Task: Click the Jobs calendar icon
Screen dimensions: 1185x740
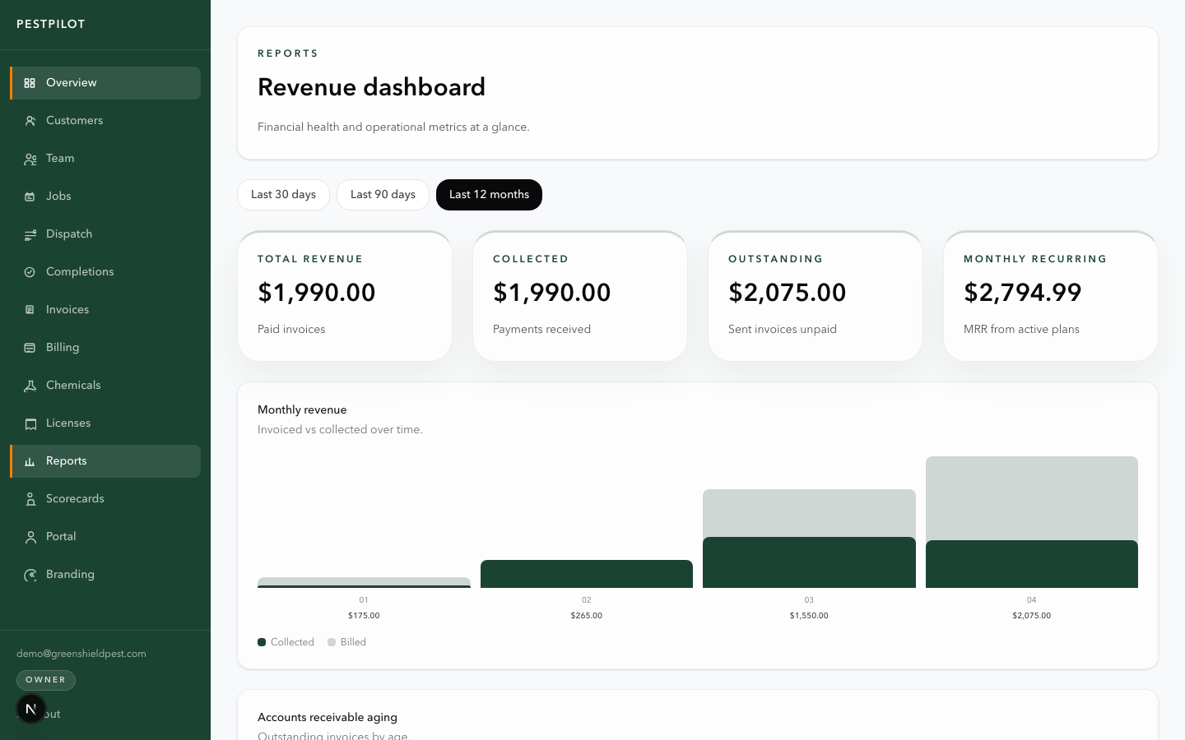Action: (x=30, y=197)
